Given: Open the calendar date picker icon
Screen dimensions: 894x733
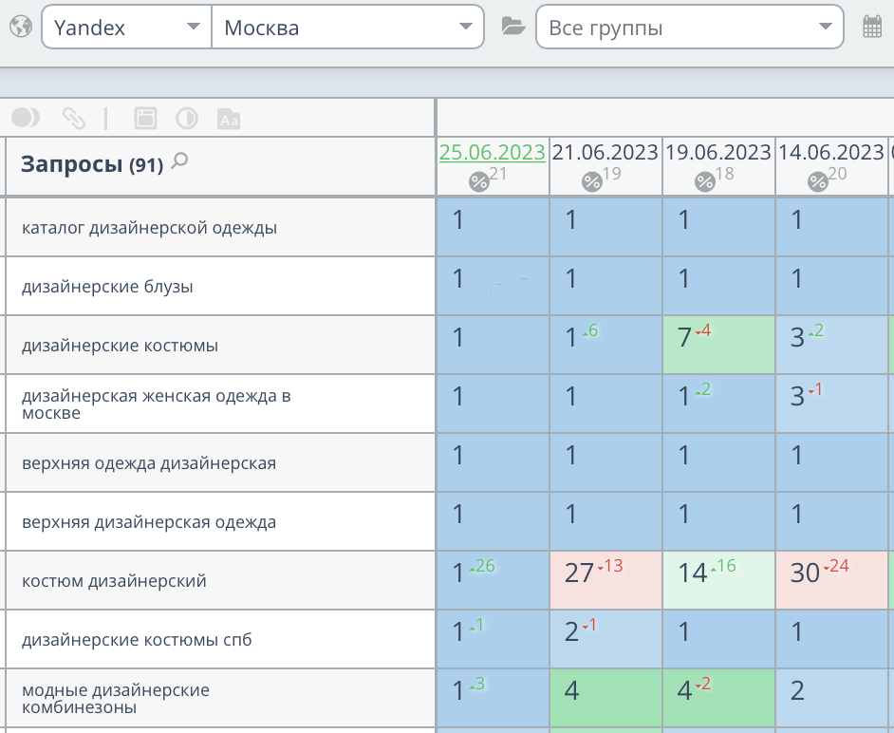Looking at the screenshot, I should (x=872, y=27).
